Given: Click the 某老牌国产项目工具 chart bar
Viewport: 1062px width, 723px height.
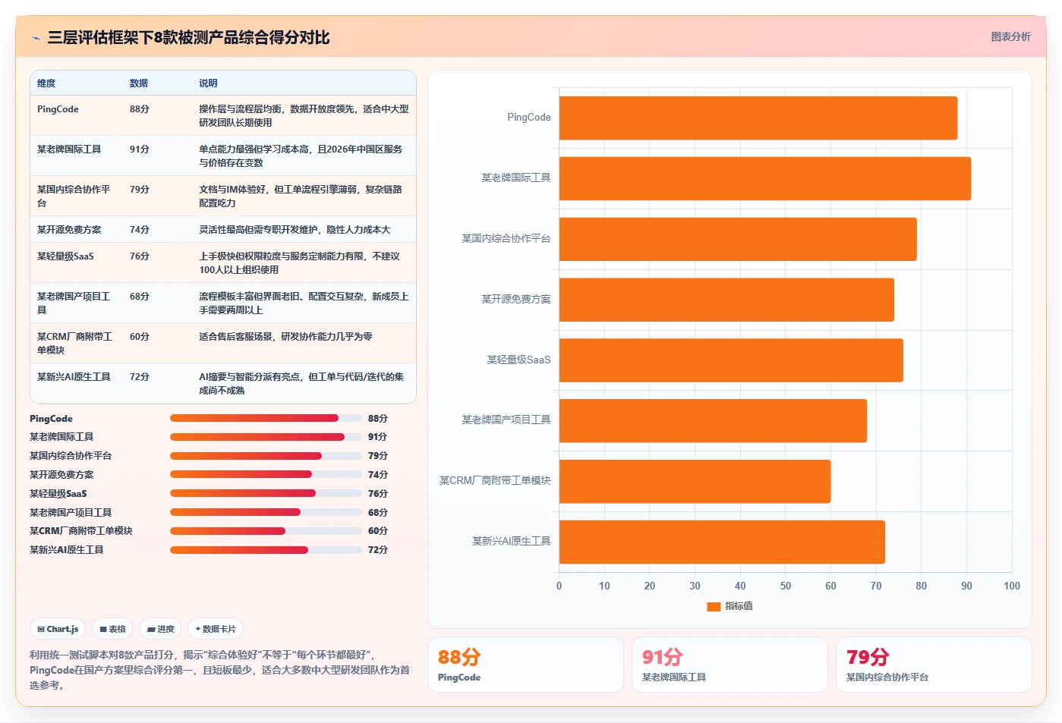Looking at the screenshot, I should tap(713, 420).
